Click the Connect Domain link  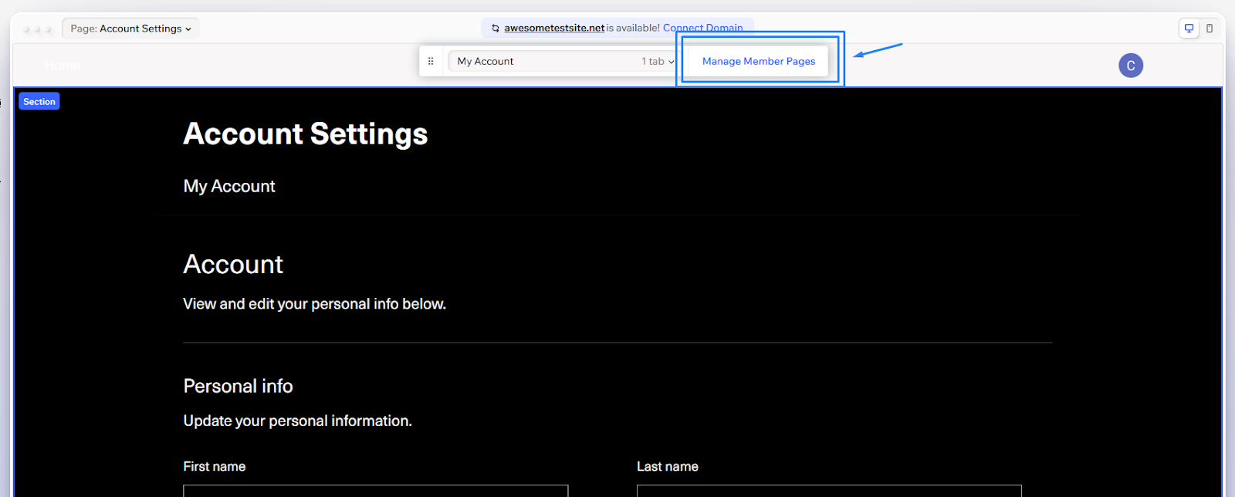click(x=702, y=28)
